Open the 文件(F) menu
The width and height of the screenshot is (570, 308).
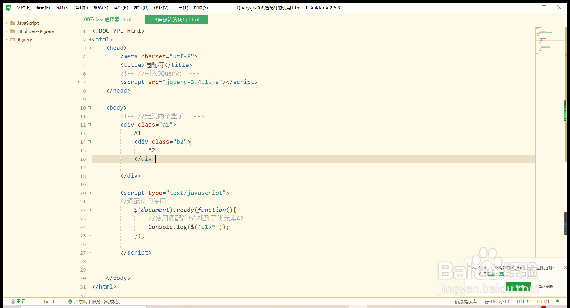click(x=24, y=8)
